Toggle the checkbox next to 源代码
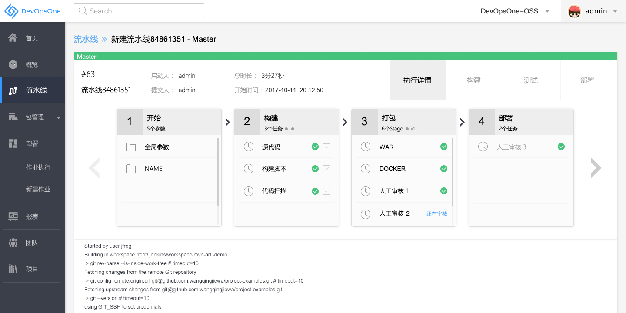 pyautogui.click(x=326, y=147)
